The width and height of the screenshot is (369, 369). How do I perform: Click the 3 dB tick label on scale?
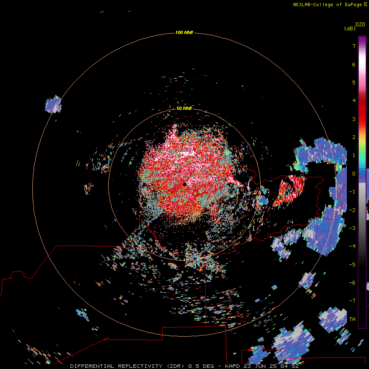pyautogui.click(x=354, y=119)
